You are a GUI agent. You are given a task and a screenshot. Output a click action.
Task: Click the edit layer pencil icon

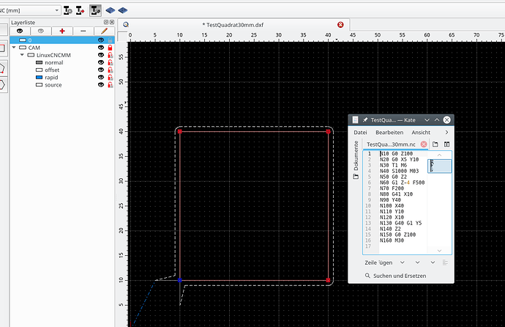[x=104, y=32]
